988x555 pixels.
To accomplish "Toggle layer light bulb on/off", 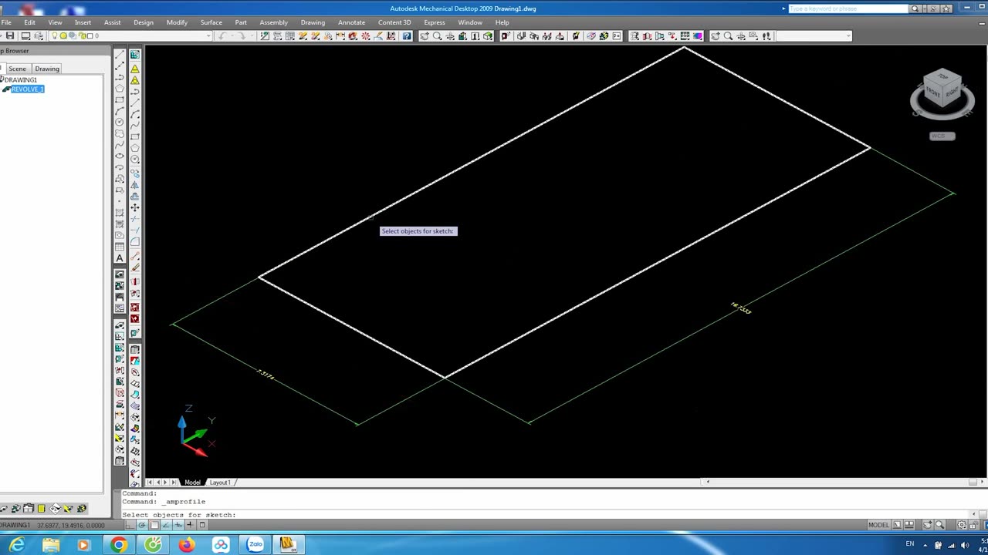I will (x=55, y=36).
